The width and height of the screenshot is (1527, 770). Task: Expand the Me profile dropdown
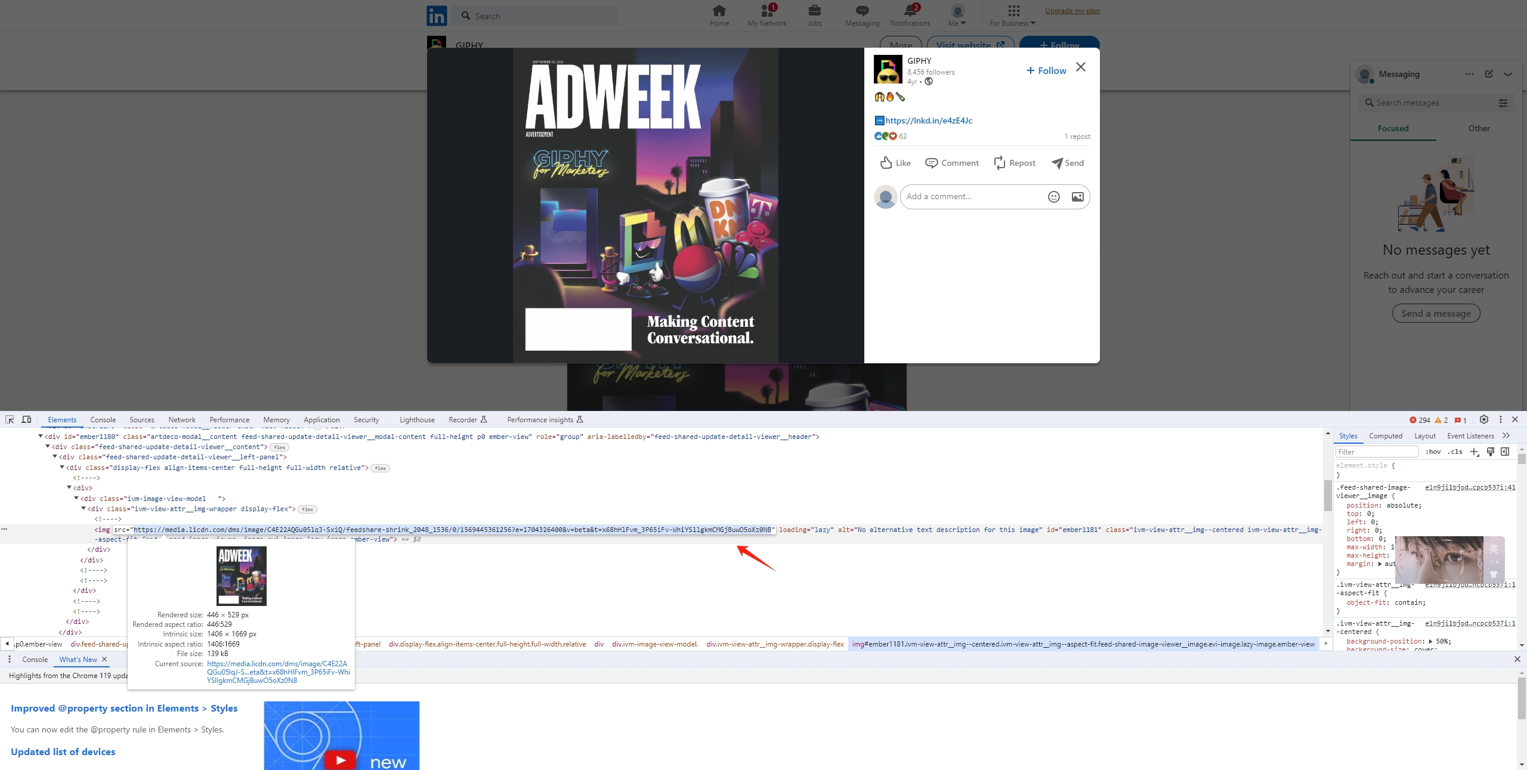(957, 16)
